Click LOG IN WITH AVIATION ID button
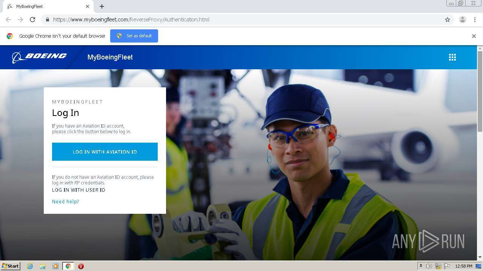The height and width of the screenshot is (271, 483). click(105, 152)
